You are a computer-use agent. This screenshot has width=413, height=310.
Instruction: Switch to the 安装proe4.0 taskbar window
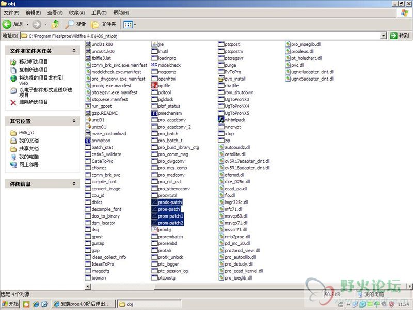[x=84, y=304]
